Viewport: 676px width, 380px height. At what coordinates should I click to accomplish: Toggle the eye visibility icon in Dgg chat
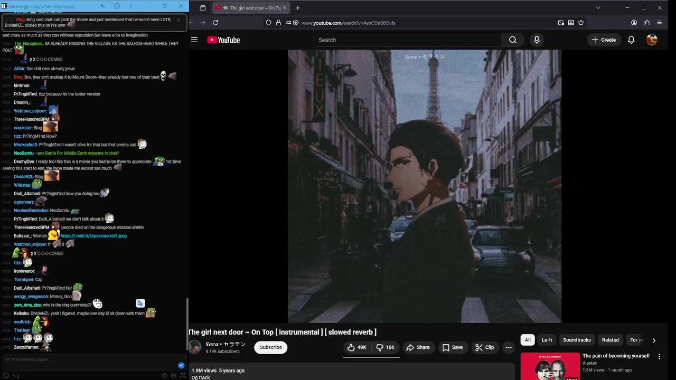click(x=164, y=375)
